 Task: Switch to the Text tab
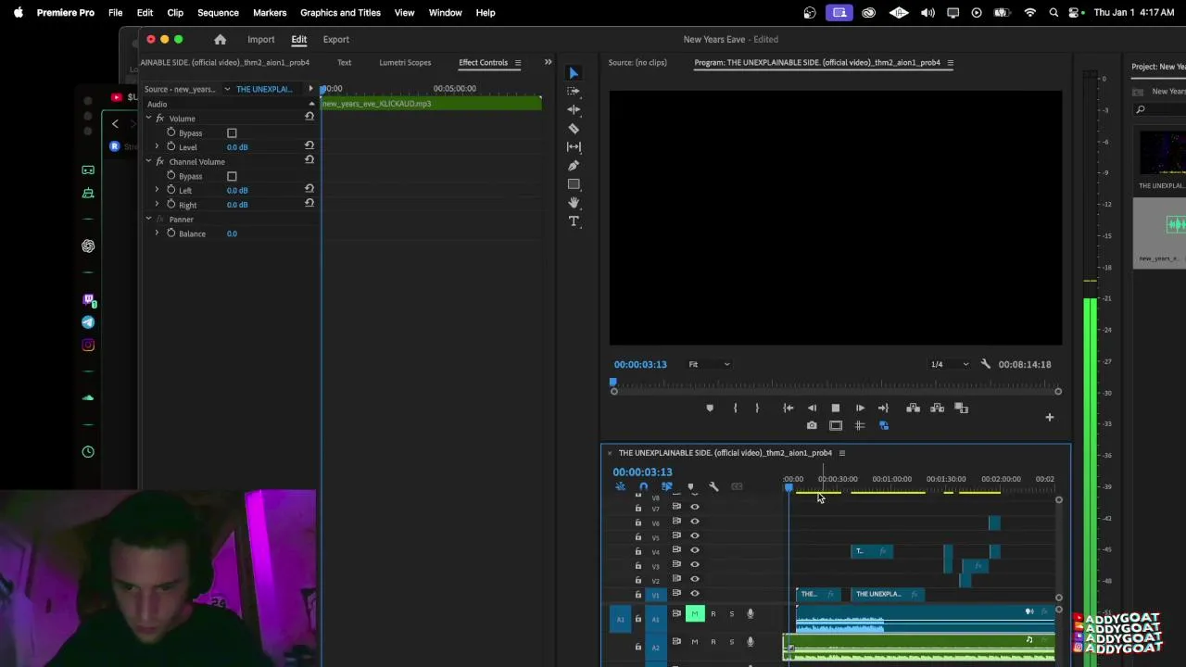pos(344,63)
